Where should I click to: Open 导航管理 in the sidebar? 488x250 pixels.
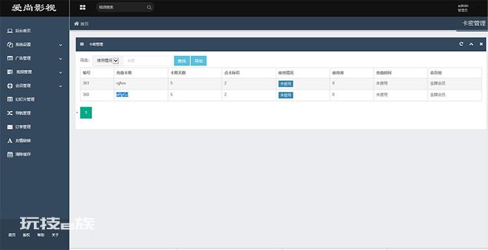(x=23, y=113)
